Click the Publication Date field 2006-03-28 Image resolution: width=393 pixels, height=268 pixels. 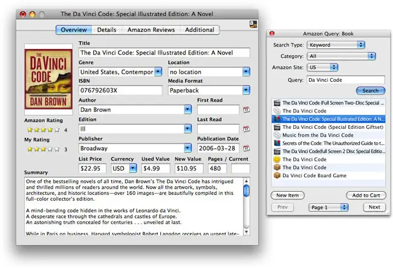[x=218, y=148]
